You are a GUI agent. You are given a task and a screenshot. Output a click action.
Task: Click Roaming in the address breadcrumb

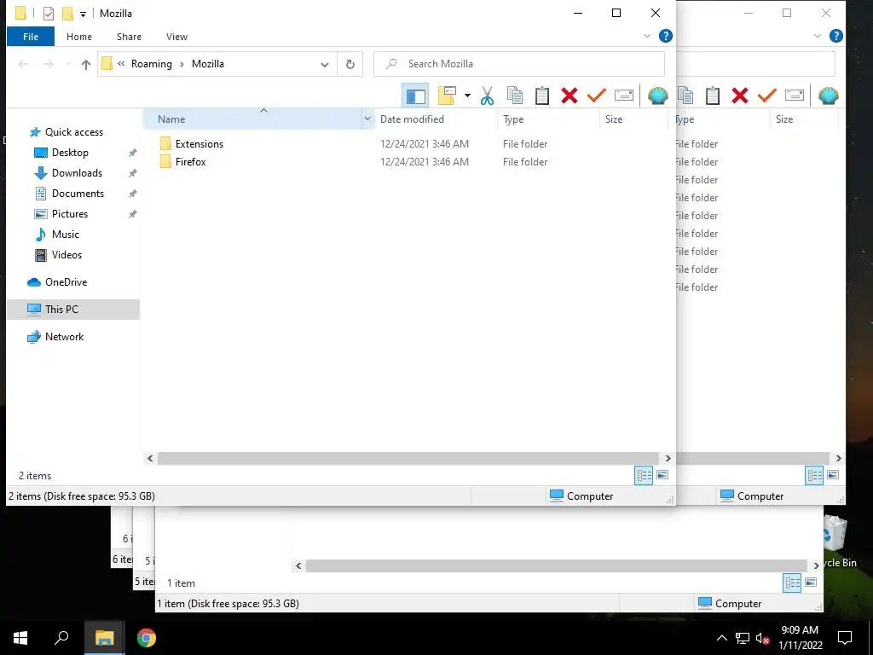152,64
